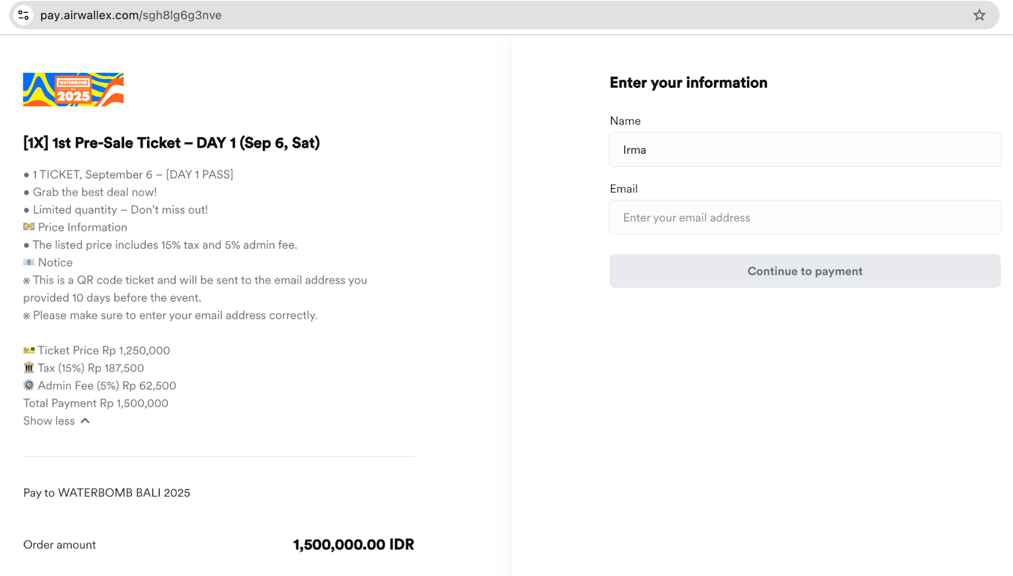Click the Email field label
The width and height of the screenshot is (1013, 576).
(624, 189)
